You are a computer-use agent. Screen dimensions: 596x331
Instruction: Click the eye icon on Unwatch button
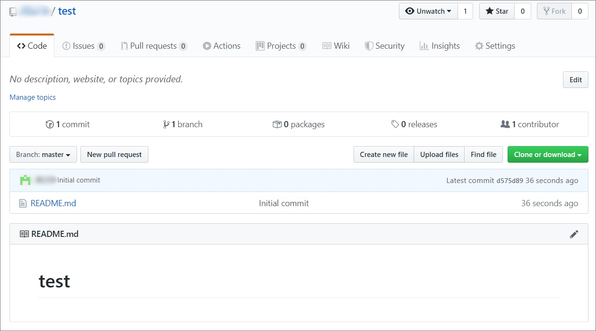coord(410,11)
